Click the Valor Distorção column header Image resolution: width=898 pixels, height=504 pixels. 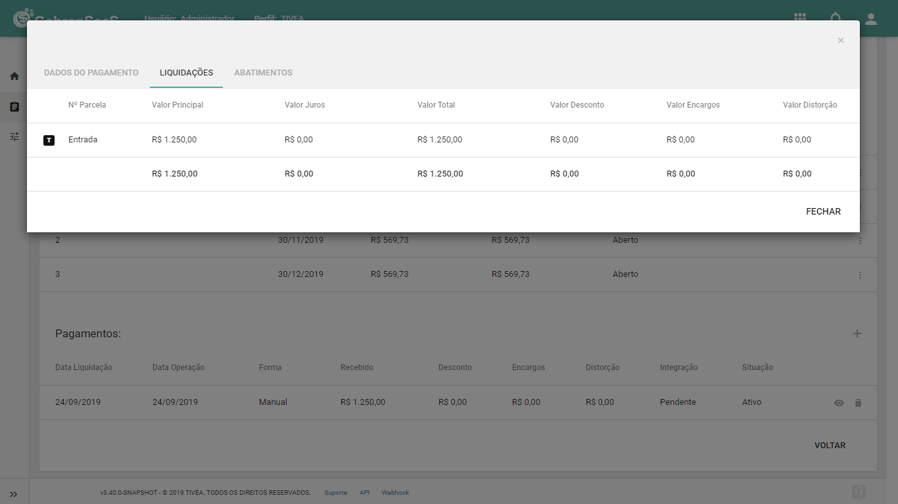click(x=810, y=105)
